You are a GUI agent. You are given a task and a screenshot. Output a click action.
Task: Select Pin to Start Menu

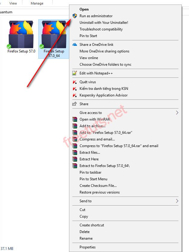point(125,179)
